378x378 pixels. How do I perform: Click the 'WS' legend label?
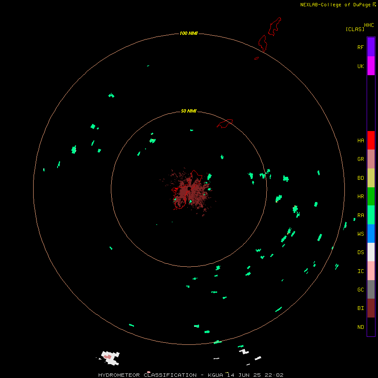point(360,234)
